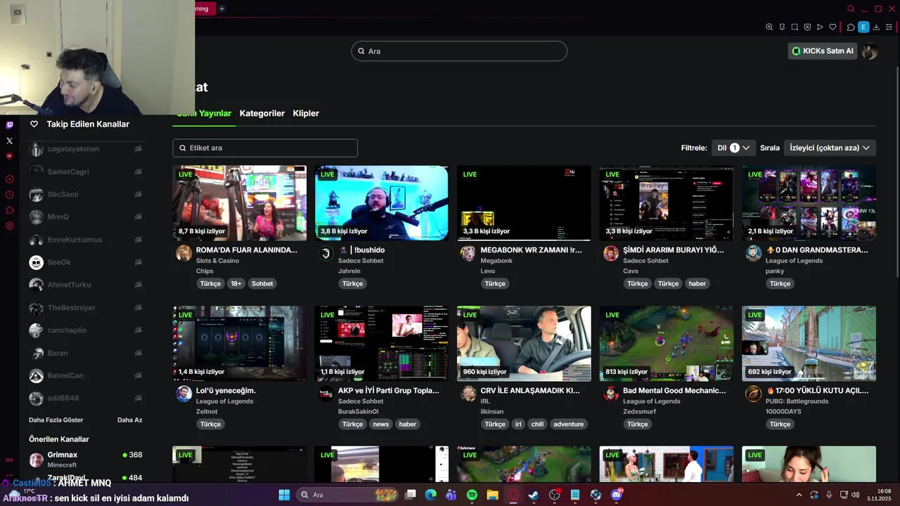This screenshot has height=506, width=900.
Task: Click the offline icon next to SbcSami
Action: click(x=139, y=194)
